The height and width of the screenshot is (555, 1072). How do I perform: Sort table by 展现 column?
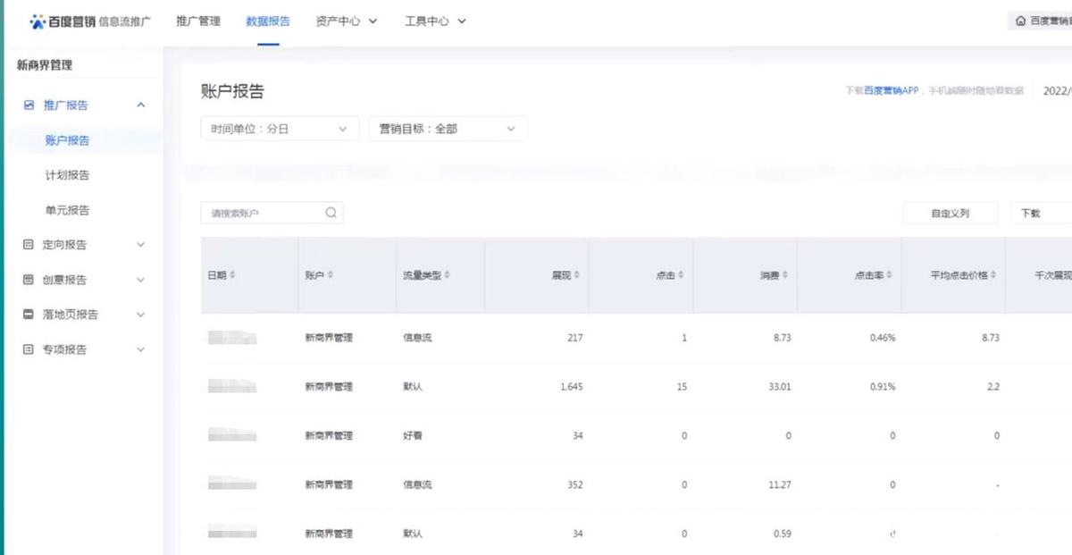tap(578, 275)
